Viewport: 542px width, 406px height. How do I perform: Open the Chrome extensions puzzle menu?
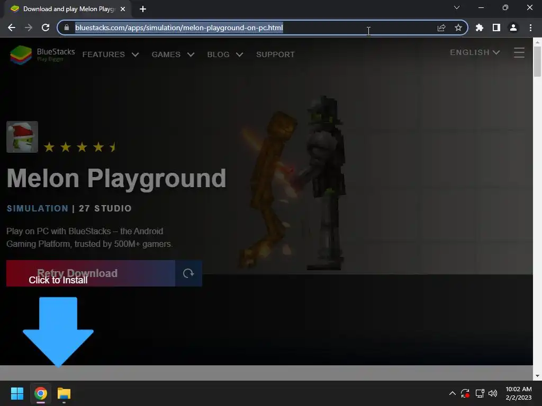[480, 27]
